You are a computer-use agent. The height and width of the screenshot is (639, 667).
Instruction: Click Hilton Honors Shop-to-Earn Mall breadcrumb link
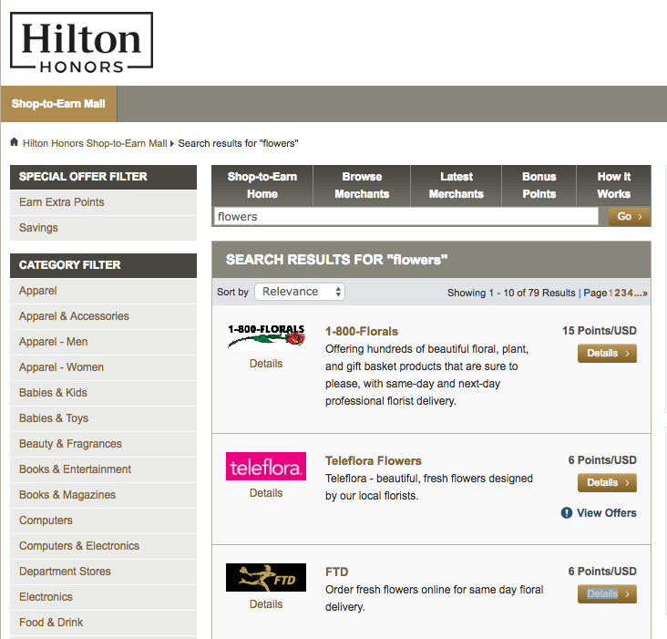point(95,143)
